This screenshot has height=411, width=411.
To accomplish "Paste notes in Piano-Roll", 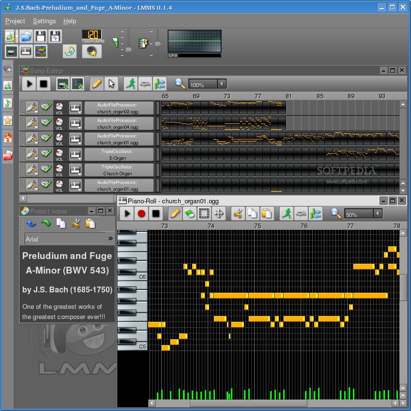I will point(267,213).
